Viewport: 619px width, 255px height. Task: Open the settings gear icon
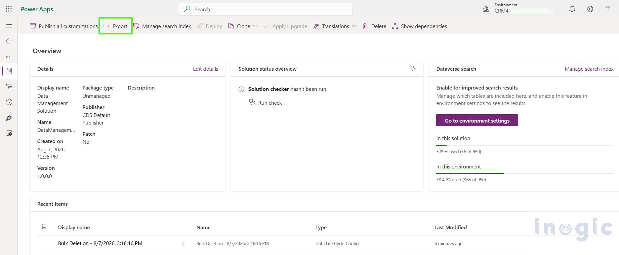tap(590, 9)
